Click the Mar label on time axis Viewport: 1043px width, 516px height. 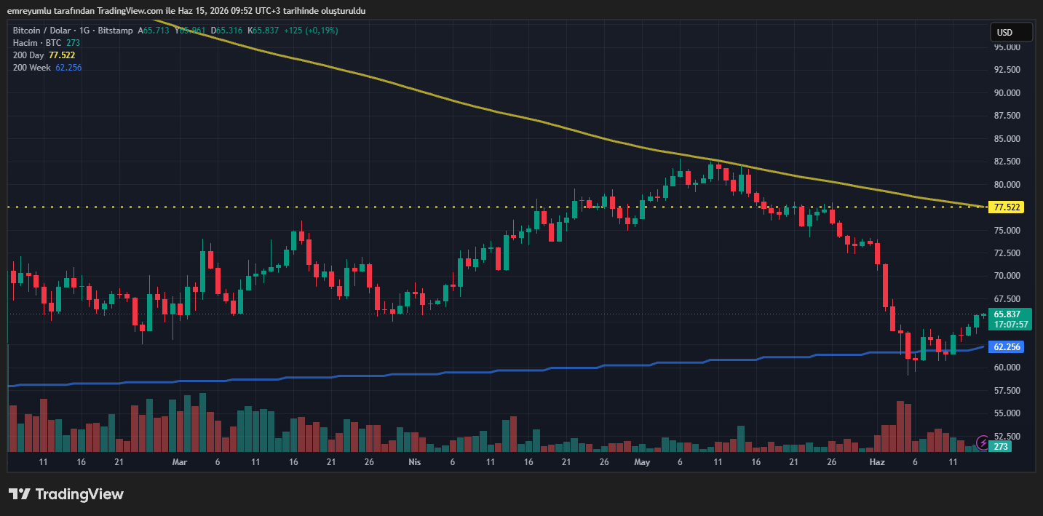point(180,462)
